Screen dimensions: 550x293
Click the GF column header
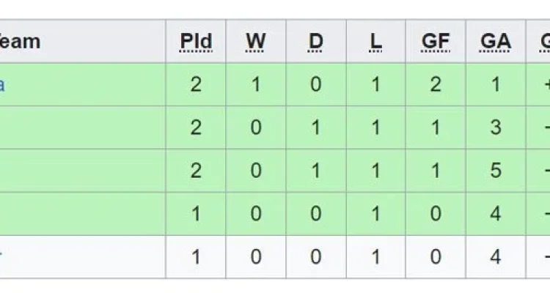(436, 41)
